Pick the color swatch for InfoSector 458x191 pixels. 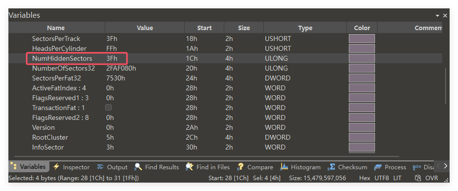(362, 147)
